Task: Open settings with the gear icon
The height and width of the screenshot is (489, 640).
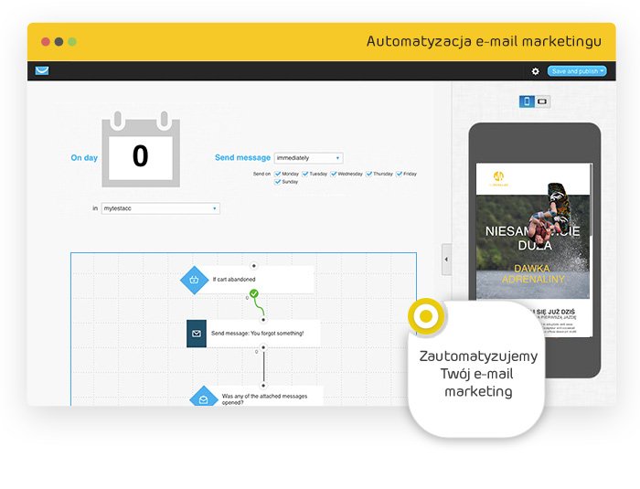Action: (536, 71)
